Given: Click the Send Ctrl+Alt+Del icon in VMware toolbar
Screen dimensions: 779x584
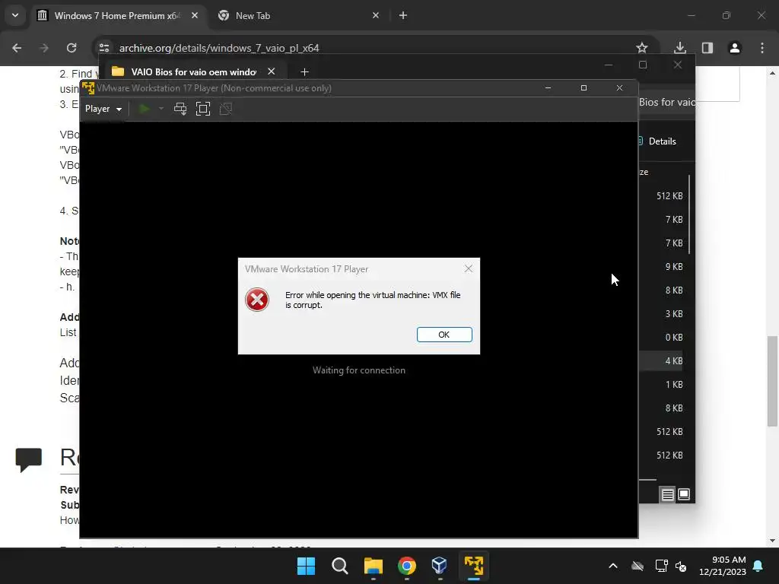Looking at the screenshot, I should (180, 109).
